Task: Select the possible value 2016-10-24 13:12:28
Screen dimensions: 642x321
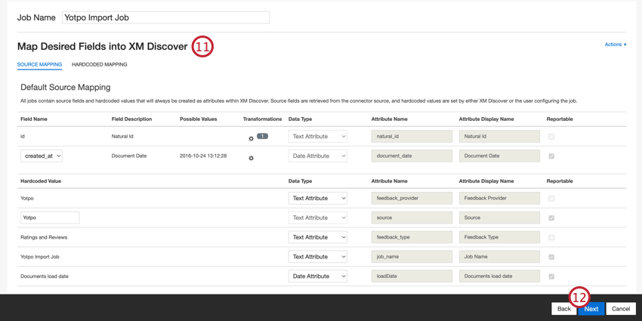Action: click(203, 156)
